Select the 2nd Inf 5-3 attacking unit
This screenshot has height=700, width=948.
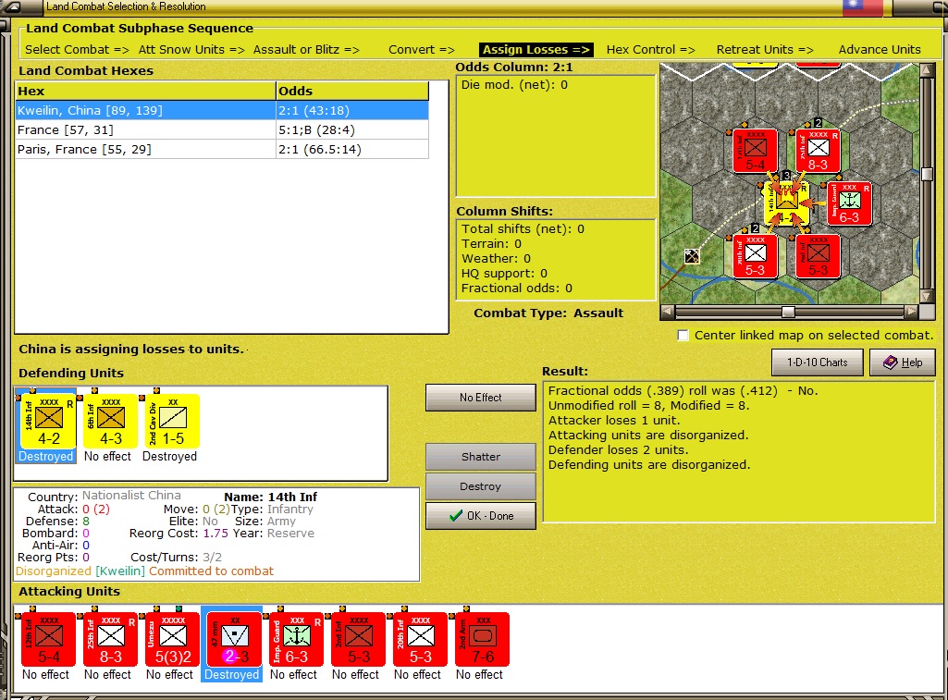tap(359, 640)
